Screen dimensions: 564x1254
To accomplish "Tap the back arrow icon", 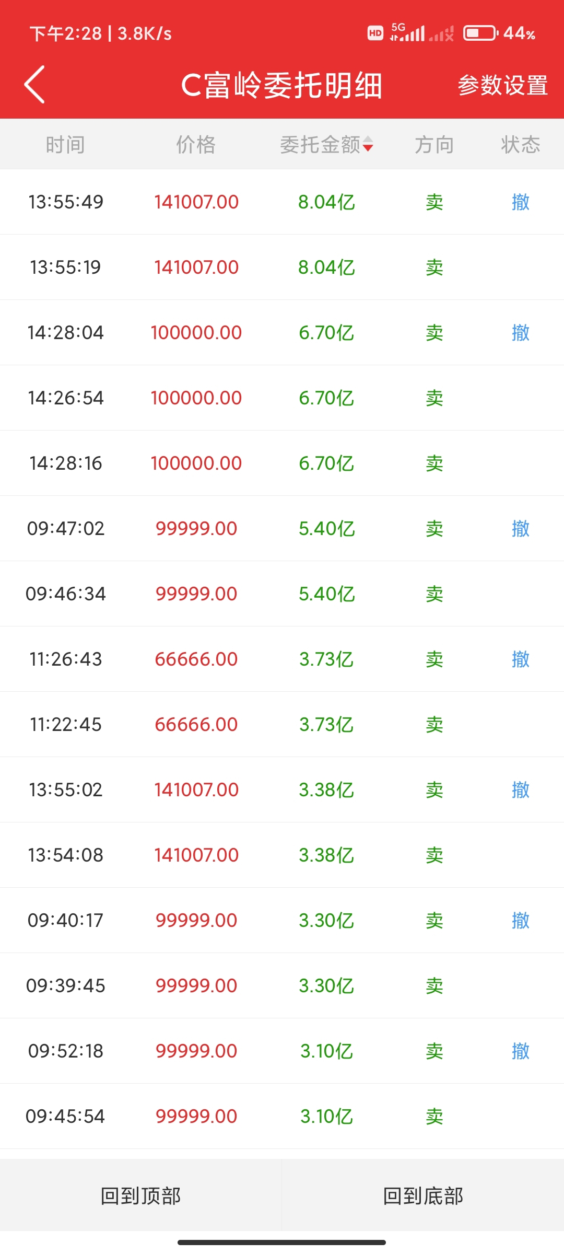I will 34,85.
